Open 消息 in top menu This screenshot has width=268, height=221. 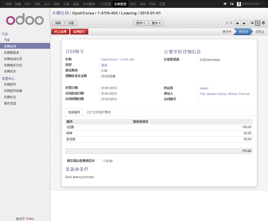(8, 4)
